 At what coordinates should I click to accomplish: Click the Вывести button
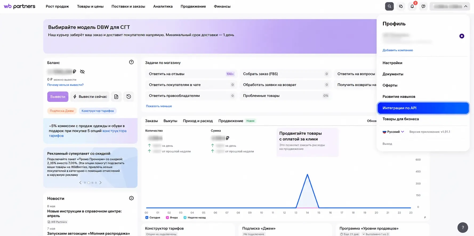58,97
